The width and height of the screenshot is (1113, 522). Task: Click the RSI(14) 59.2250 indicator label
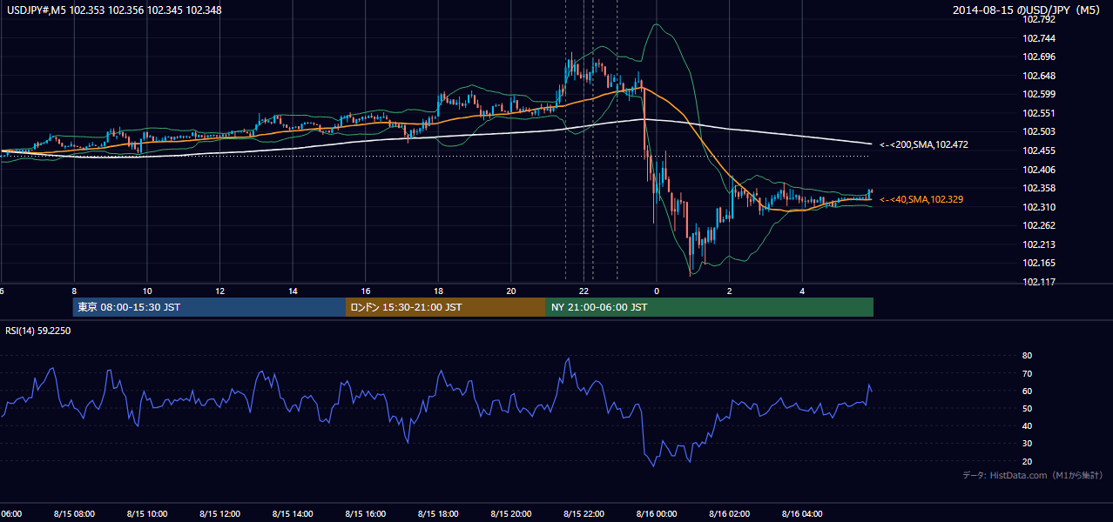pyautogui.click(x=38, y=331)
